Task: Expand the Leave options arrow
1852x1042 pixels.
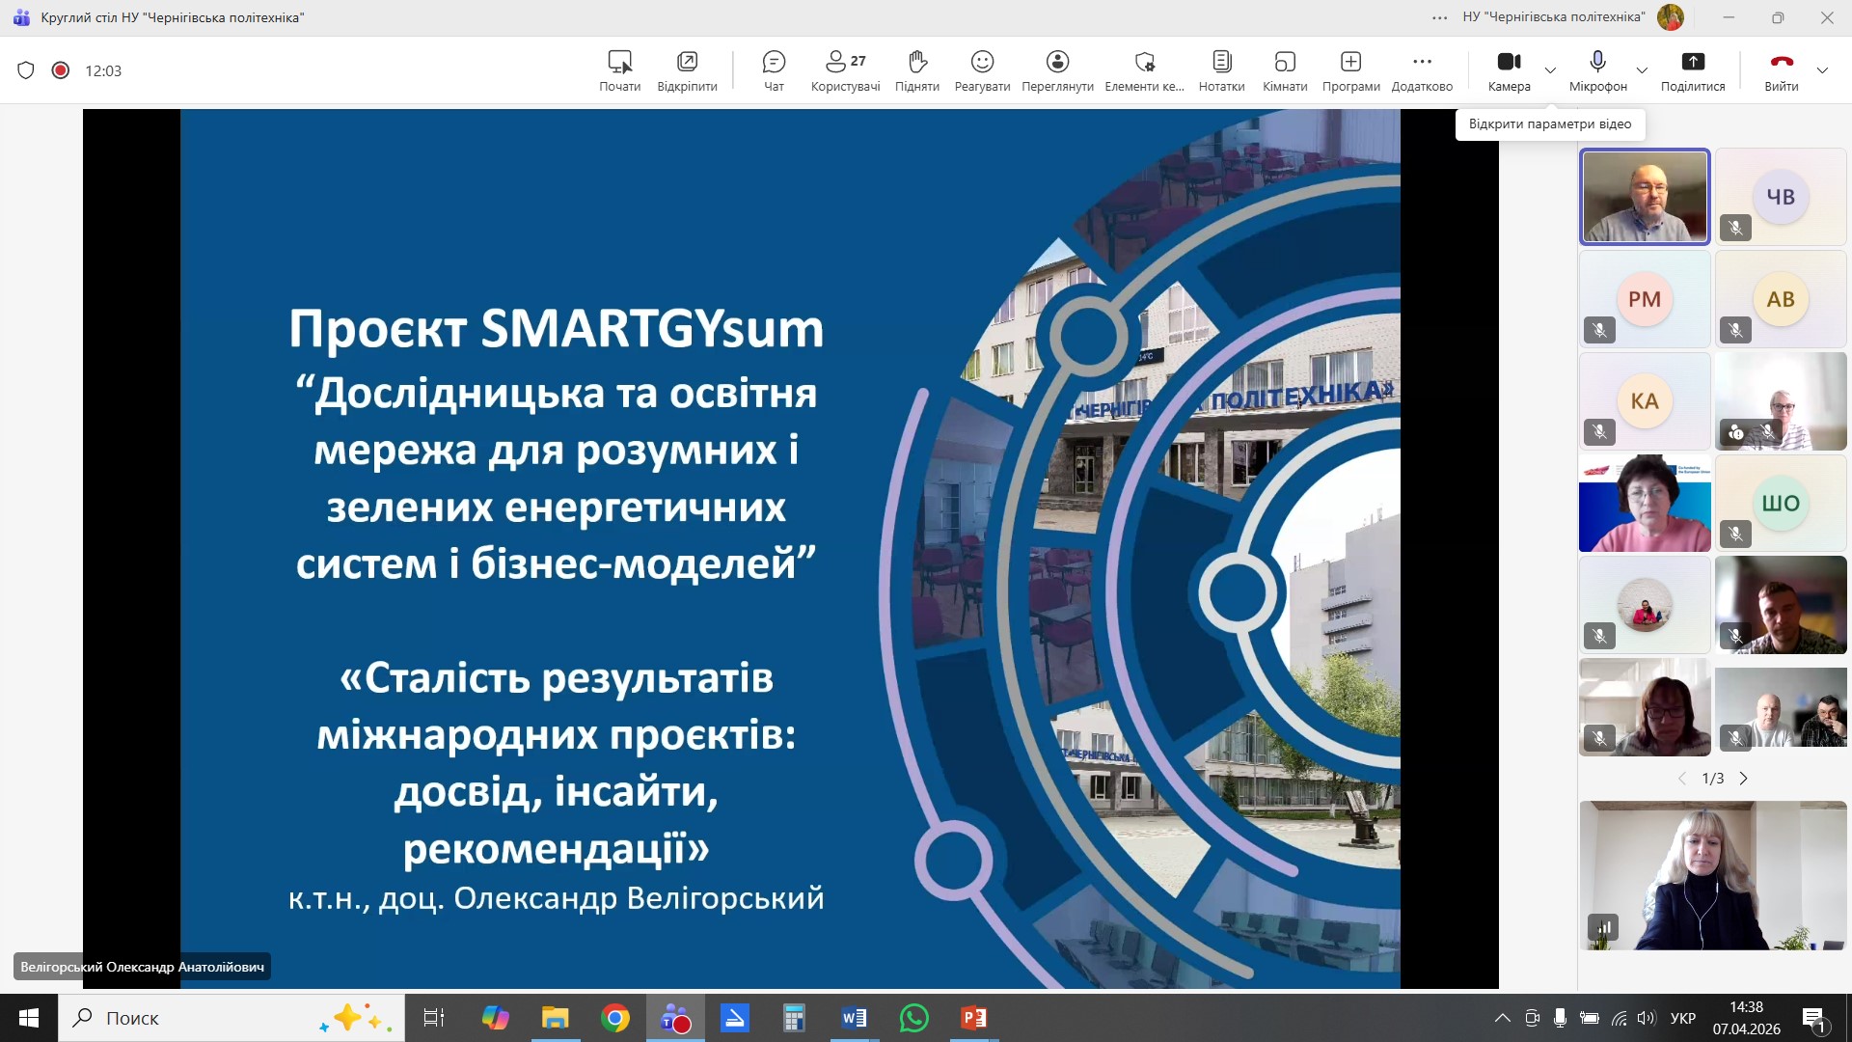Action: pyautogui.click(x=1822, y=70)
